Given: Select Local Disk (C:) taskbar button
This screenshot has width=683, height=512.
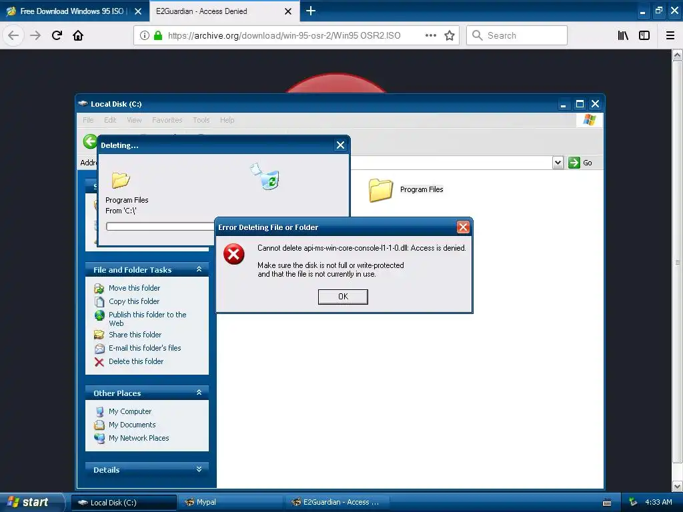Looking at the screenshot, I should [x=124, y=503].
